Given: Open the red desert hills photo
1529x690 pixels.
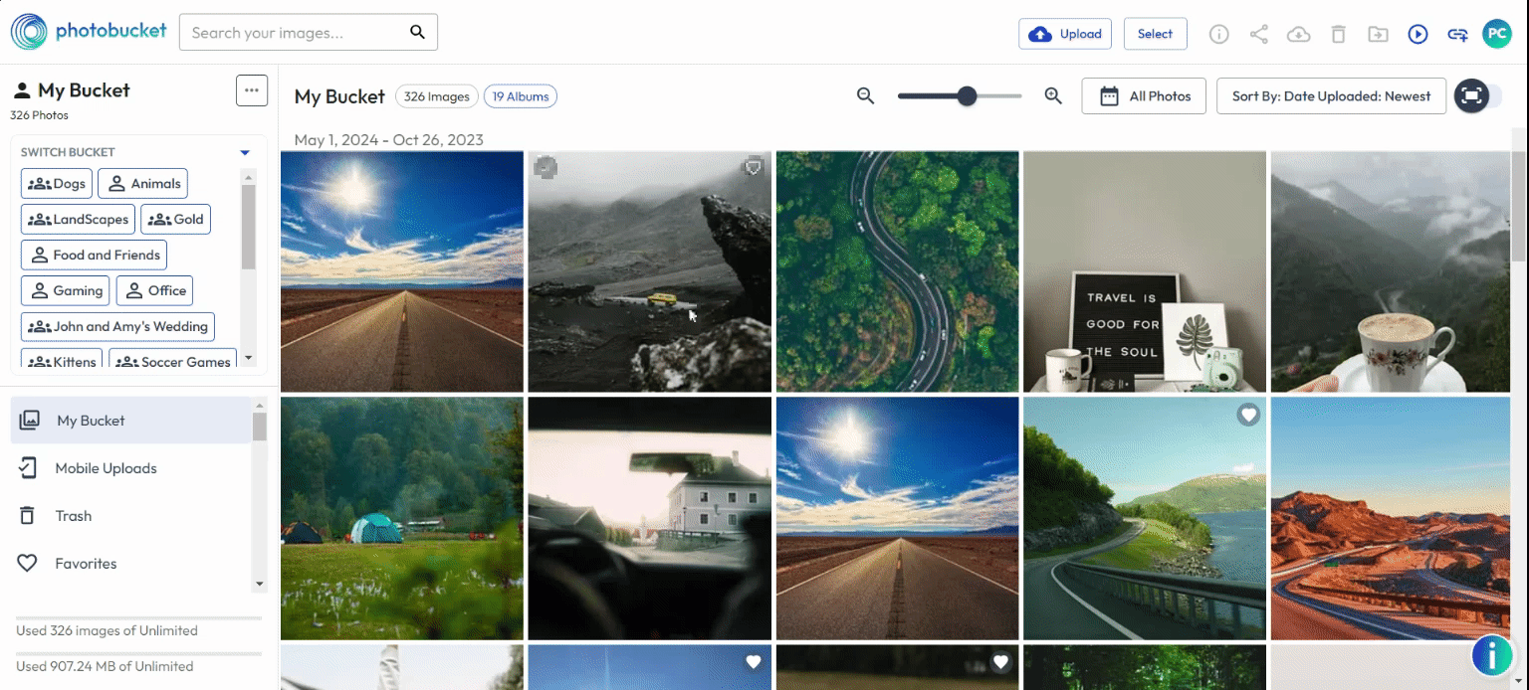Looking at the screenshot, I should pos(1391,518).
